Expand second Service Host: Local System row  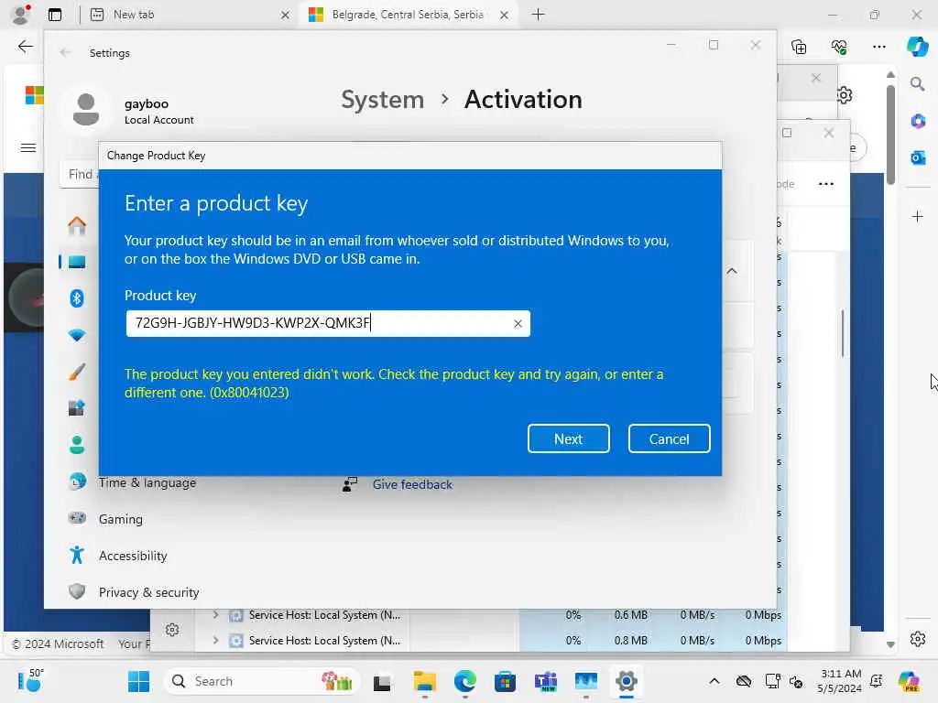tap(216, 640)
